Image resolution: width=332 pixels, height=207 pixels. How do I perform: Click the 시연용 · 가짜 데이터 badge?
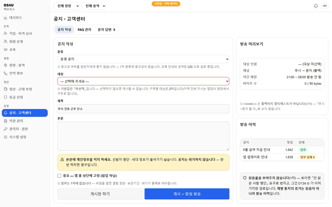[166, 4]
